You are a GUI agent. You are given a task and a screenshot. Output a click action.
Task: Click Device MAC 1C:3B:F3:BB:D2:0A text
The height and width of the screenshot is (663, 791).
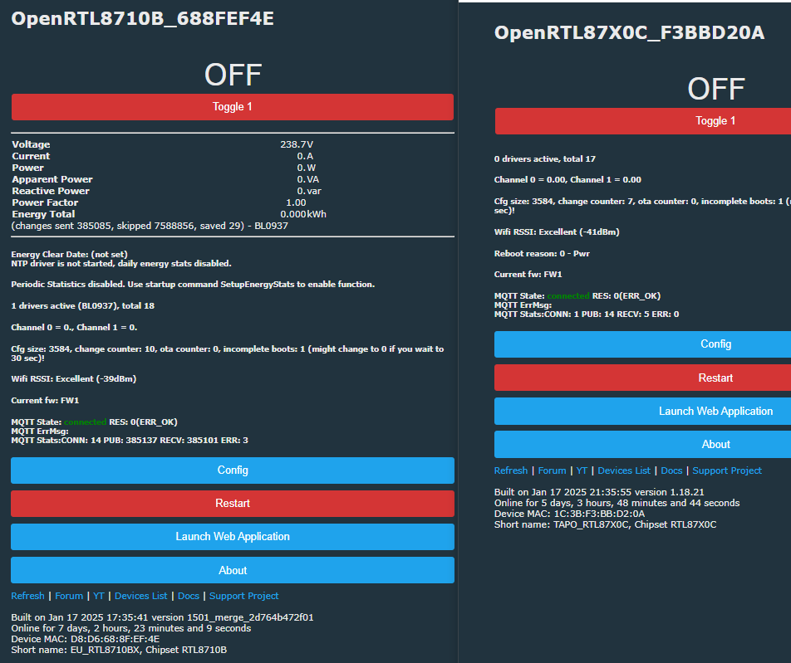(x=569, y=514)
